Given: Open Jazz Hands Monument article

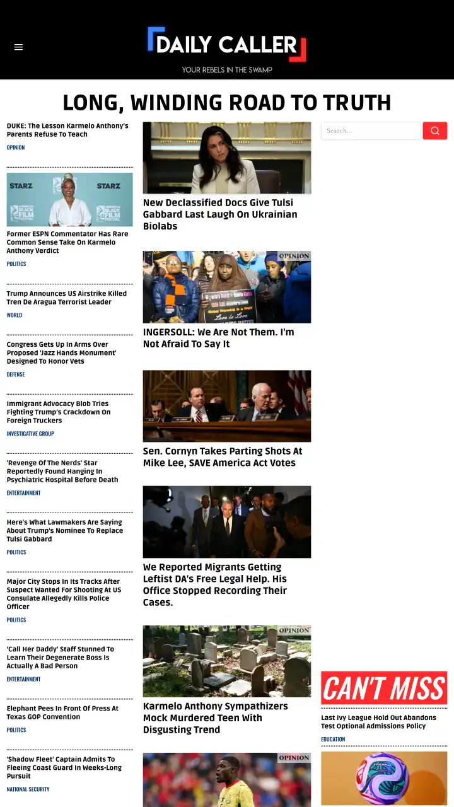Looking at the screenshot, I should [x=62, y=353].
